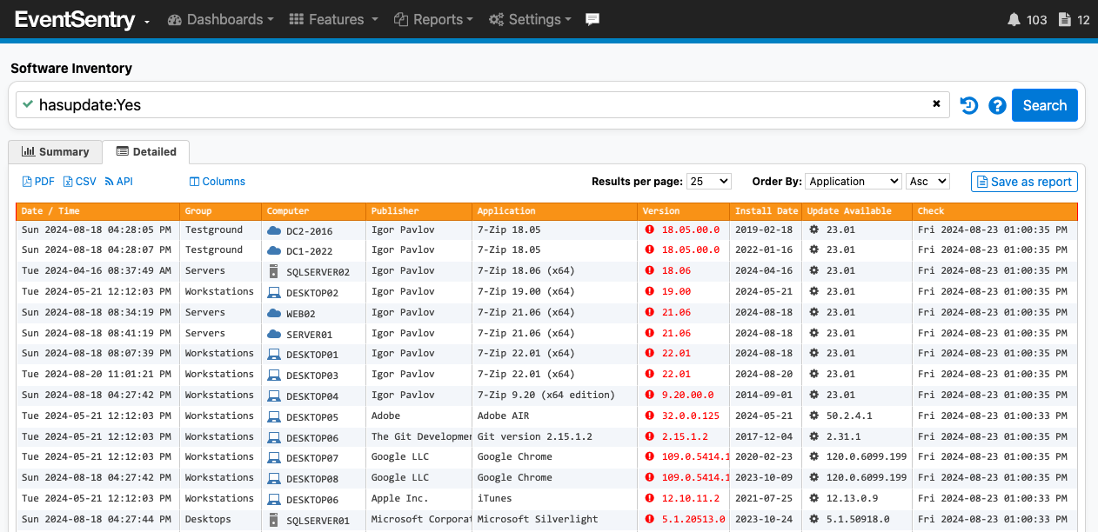This screenshot has height=532, width=1098.
Task: Clear the search query with the x
Action: pyautogui.click(x=936, y=103)
